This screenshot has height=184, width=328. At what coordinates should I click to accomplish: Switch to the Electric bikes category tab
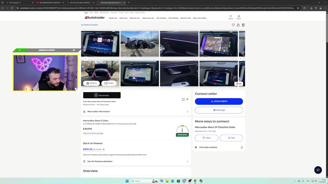[x=140, y=13]
